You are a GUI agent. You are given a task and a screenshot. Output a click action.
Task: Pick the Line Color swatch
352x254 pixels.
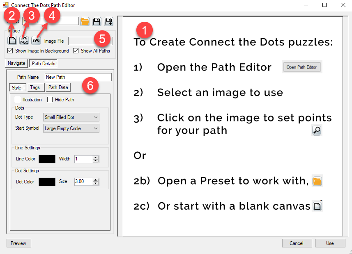pos(47,159)
